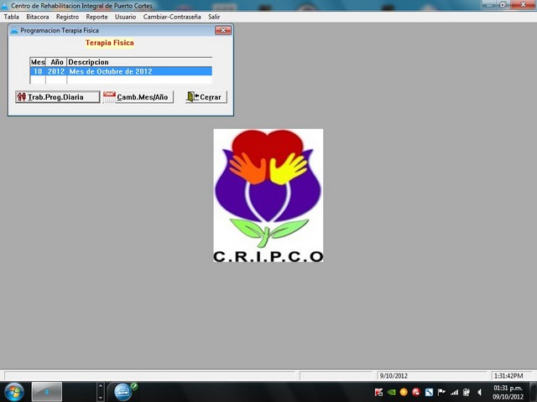Click the volume speaker icon
This screenshot has height=402, width=537.
point(479,392)
